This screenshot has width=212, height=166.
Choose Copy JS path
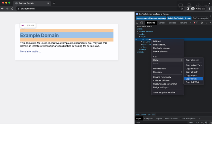[x=193, y=72]
